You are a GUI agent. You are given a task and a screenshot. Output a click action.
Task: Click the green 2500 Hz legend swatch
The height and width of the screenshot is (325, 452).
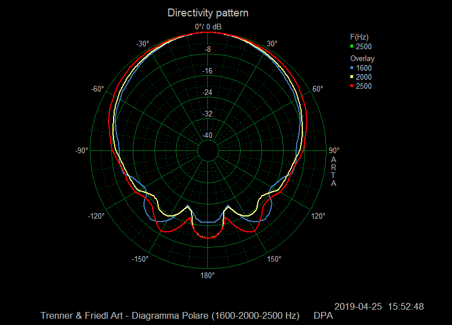click(x=351, y=46)
